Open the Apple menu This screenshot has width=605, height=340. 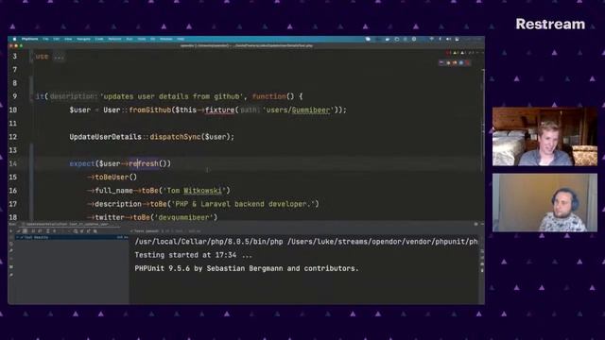click(15, 39)
